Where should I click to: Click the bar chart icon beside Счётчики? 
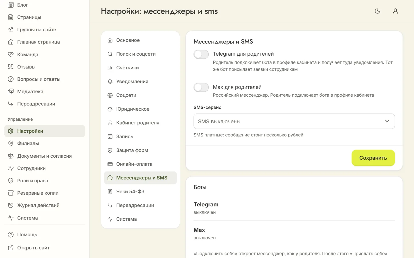pos(110,68)
